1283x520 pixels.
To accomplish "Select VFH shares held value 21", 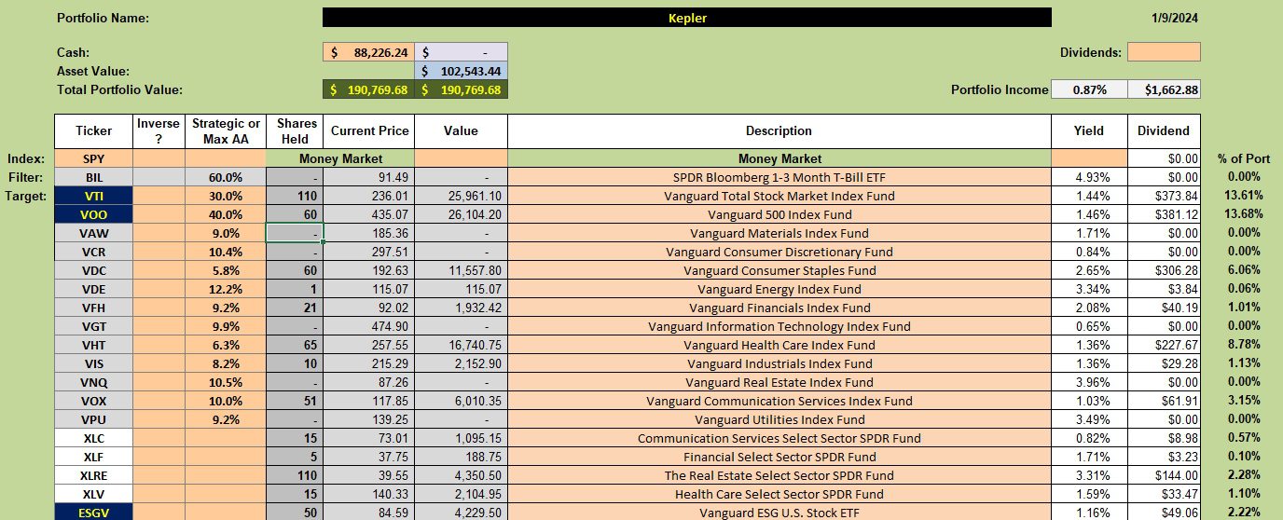I will 294,308.
